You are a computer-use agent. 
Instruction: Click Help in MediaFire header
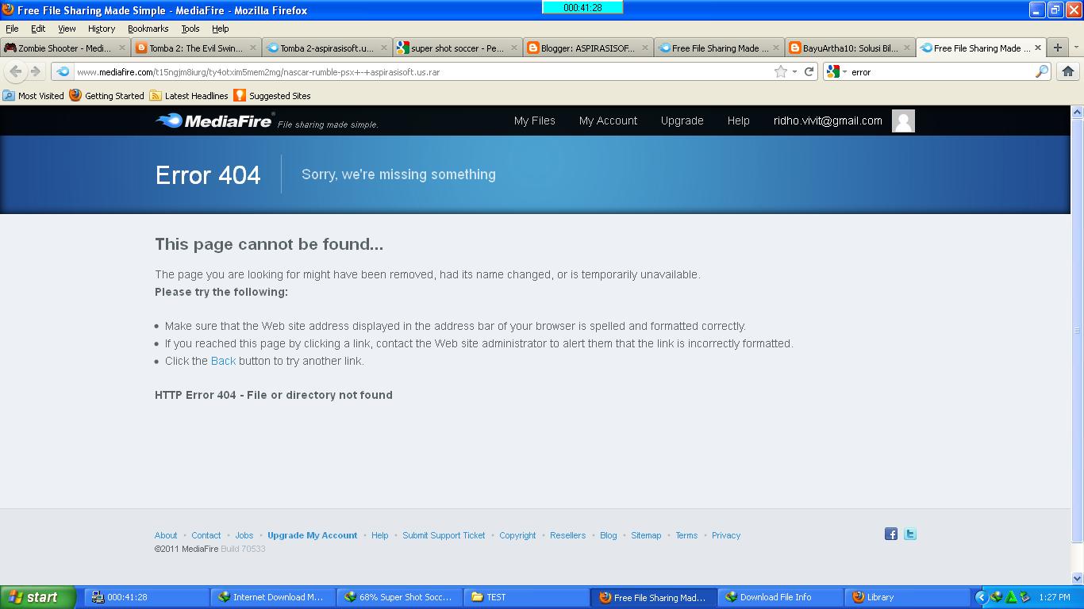click(738, 121)
